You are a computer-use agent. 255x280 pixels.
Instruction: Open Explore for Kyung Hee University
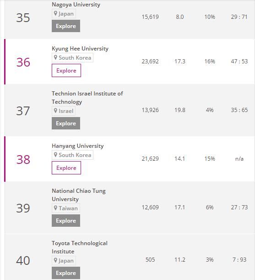[66, 71]
